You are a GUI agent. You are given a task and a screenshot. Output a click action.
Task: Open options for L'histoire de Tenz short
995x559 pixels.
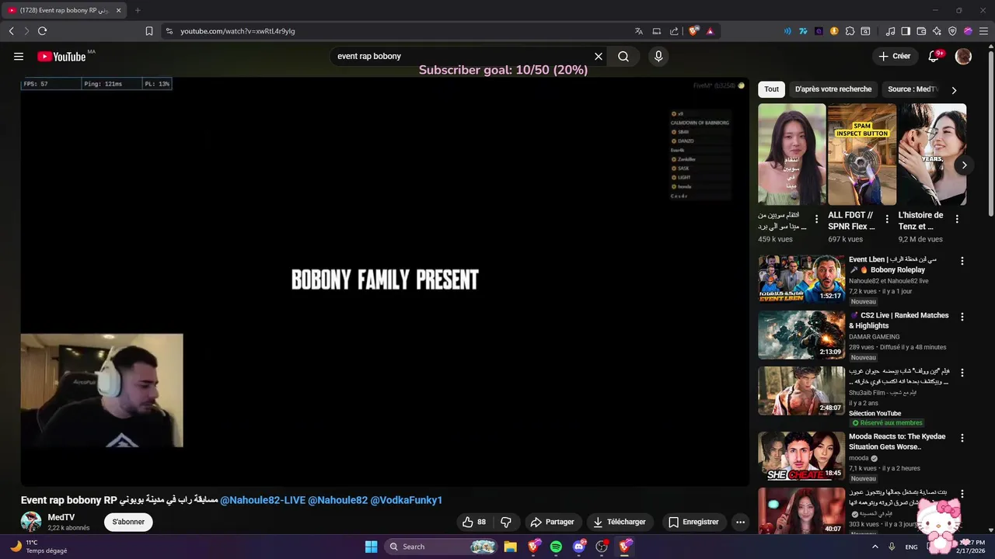coord(957,220)
